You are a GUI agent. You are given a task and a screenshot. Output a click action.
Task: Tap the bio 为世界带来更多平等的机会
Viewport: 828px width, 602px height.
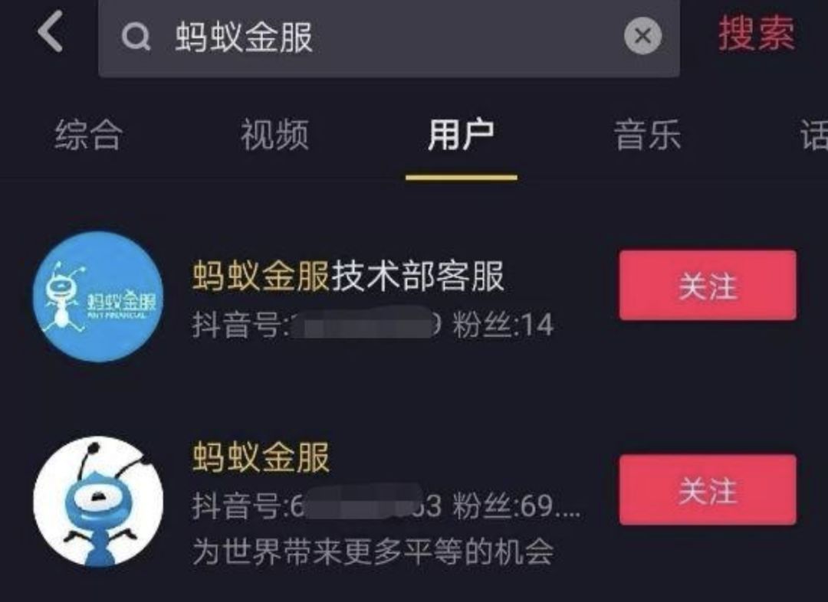373,552
